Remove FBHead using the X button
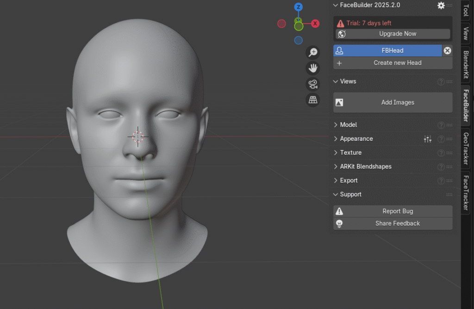 (x=447, y=50)
